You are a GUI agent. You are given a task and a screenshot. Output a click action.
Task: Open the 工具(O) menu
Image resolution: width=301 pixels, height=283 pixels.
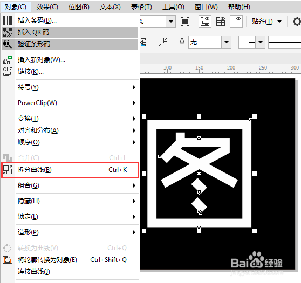[x=173, y=7]
